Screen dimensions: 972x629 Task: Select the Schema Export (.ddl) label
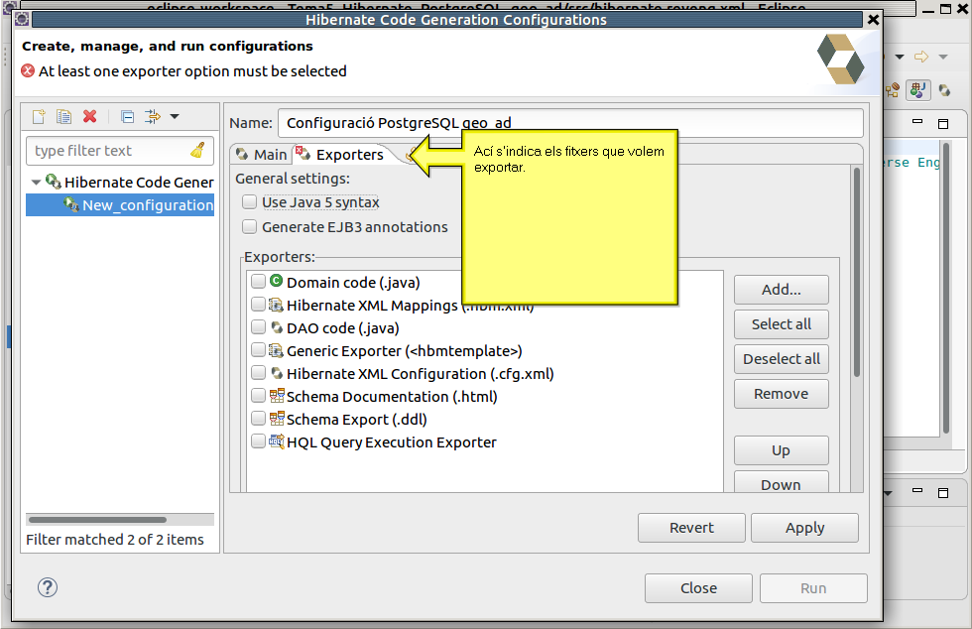click(356, 420)
